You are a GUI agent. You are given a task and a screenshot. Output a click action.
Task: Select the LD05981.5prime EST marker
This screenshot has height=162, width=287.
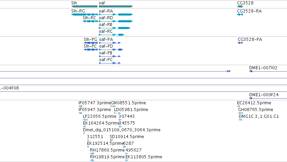coord(117,113)
